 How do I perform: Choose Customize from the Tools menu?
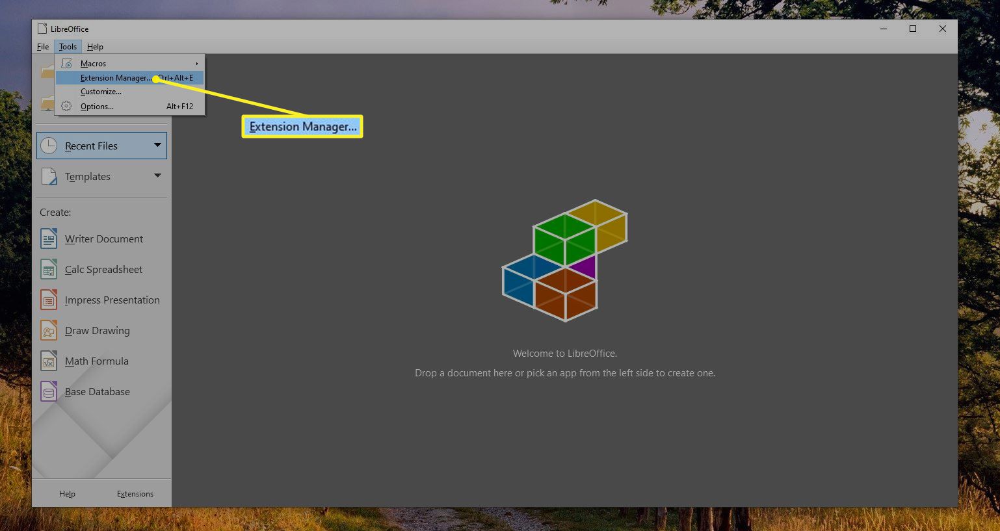[129, 92]
